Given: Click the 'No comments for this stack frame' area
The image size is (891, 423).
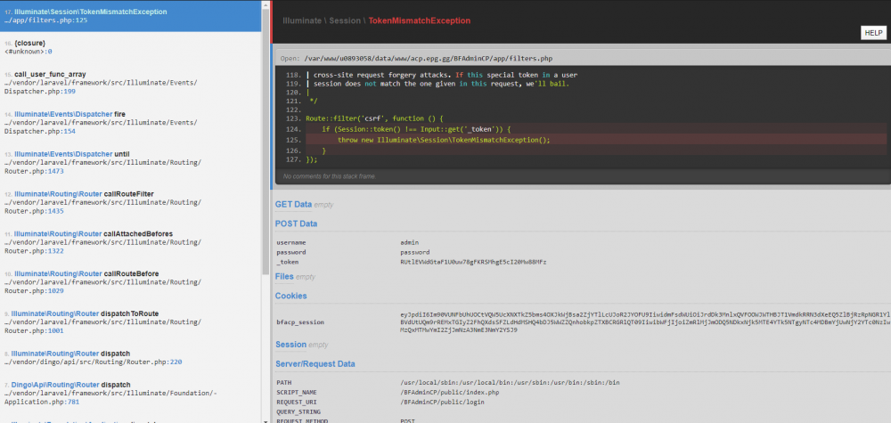Looking at the screenshot, I should pyautogui.click(x=330, y=176).
